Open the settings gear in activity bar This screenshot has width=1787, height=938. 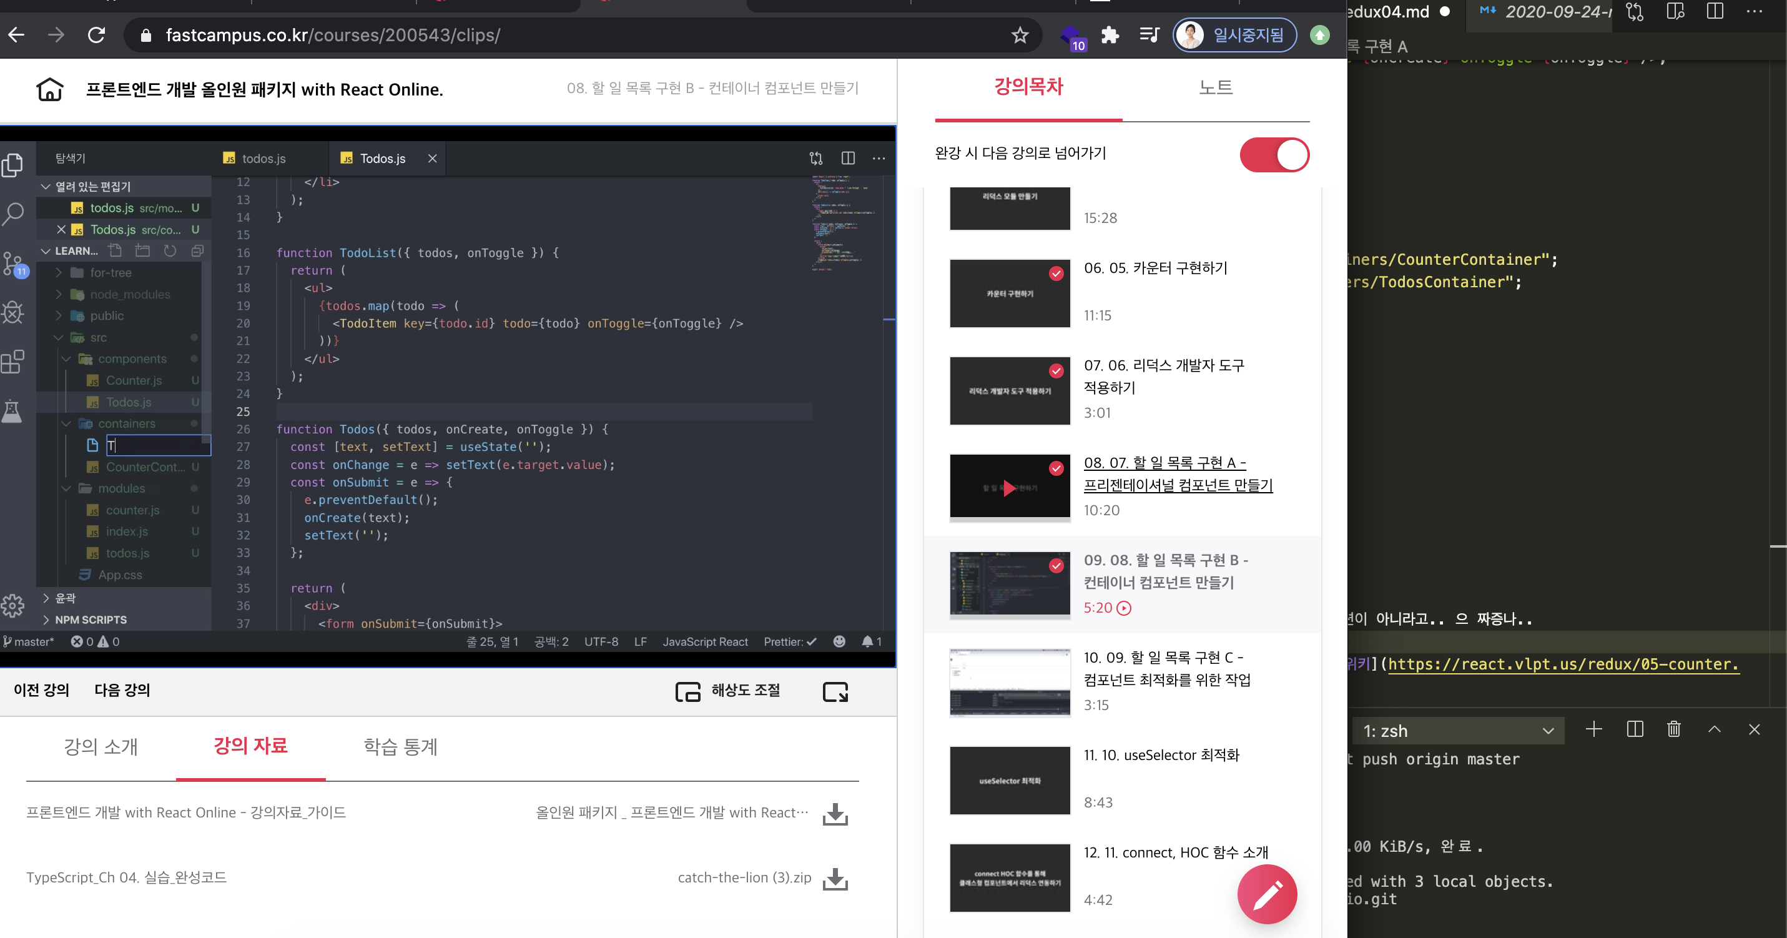point(12,606)
